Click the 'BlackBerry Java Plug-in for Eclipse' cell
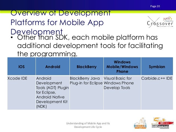The width and height of the screenshot is (176, 132). (87, 93)
